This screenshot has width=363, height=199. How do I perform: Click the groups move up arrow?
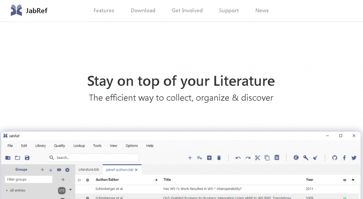(x=43, y=170)
